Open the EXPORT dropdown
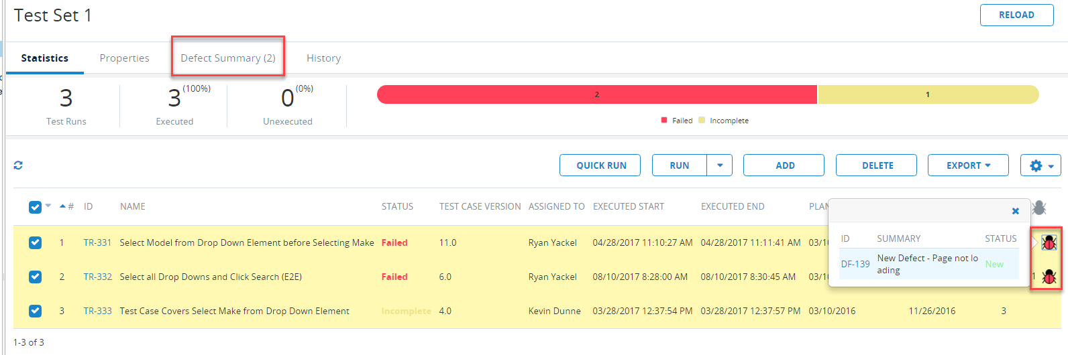The width and height of the screenshot is (1068, 355). [967, 165]
